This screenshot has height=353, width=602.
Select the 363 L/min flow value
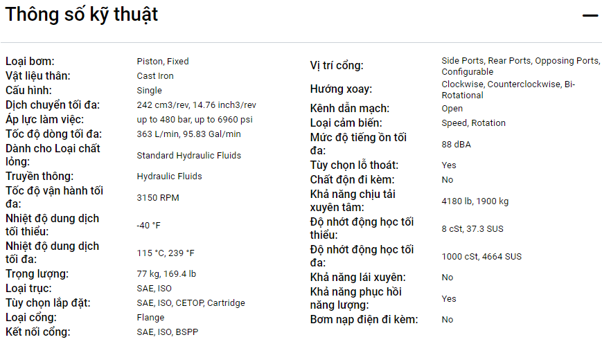188,134
